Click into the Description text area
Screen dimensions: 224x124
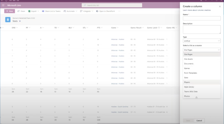202,29
